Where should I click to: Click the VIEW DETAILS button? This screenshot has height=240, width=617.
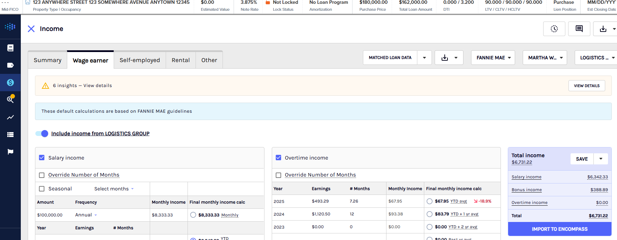(586, 86)
